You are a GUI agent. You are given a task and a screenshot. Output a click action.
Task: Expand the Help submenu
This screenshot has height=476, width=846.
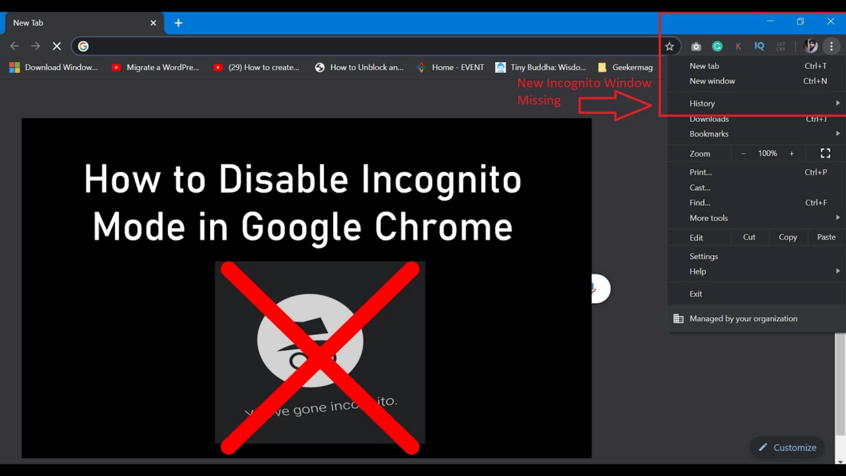pyautogui.click(x=757, y=271)
